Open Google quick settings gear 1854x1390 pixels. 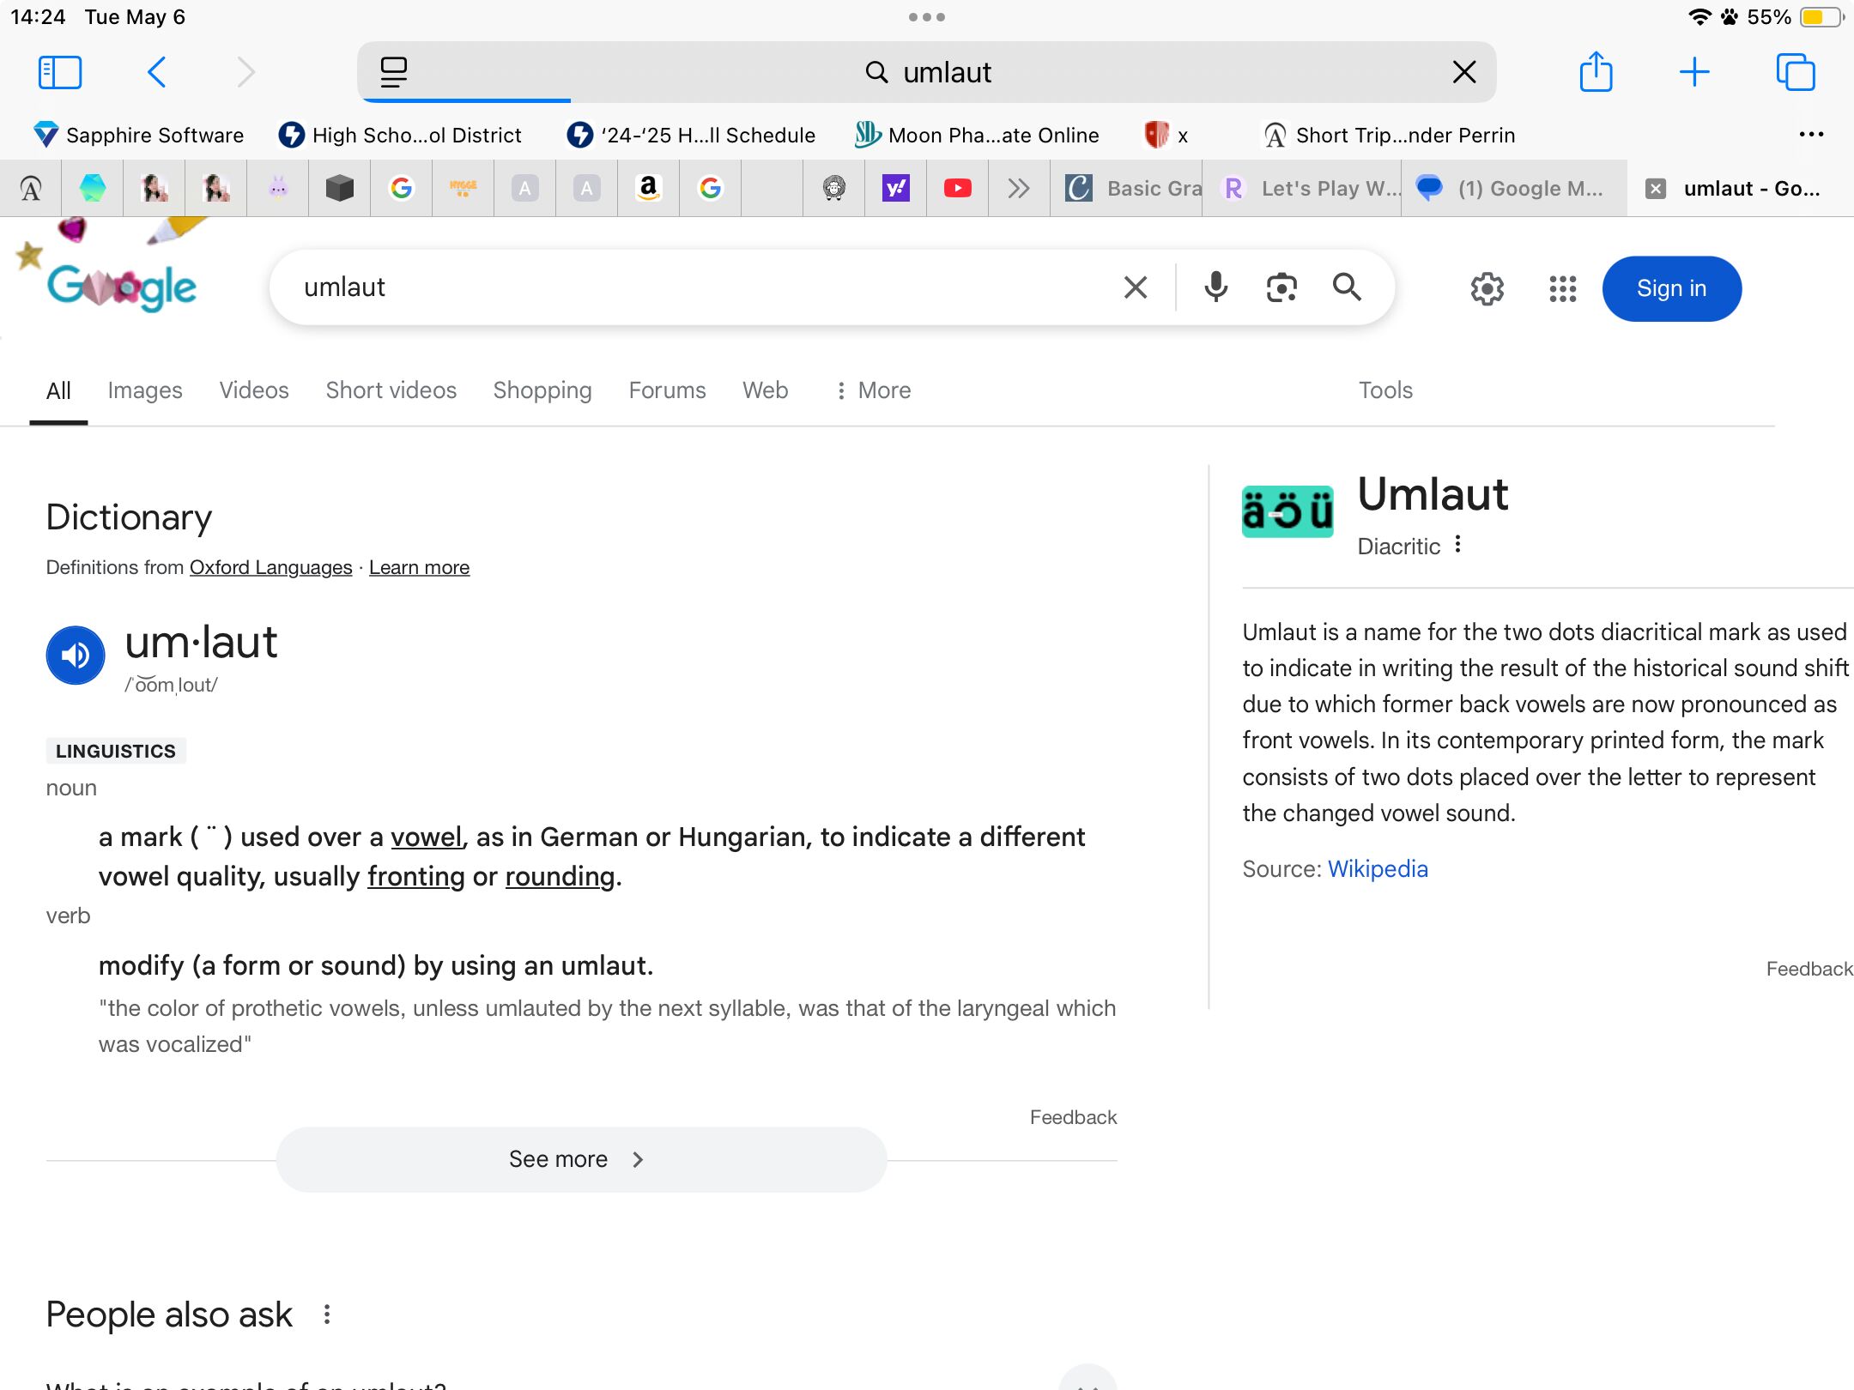click(x=1487, y=289)
